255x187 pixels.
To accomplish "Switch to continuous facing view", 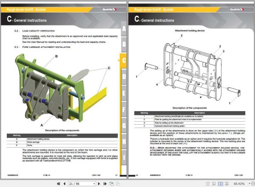I will point(227,184).
